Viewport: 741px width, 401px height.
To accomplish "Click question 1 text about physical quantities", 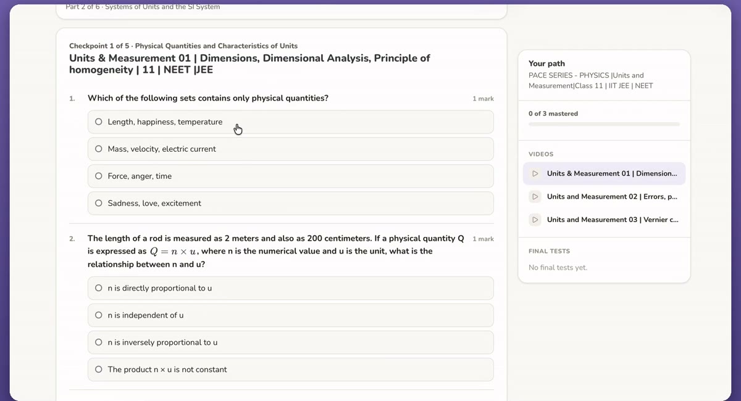I will tap(208, 98).
